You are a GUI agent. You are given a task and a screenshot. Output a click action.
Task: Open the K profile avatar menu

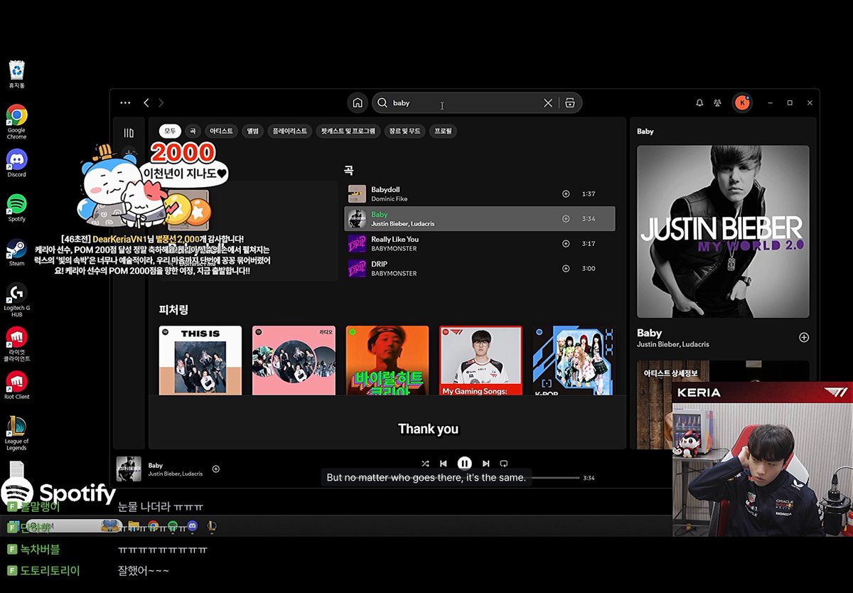[x=742, y=103]
